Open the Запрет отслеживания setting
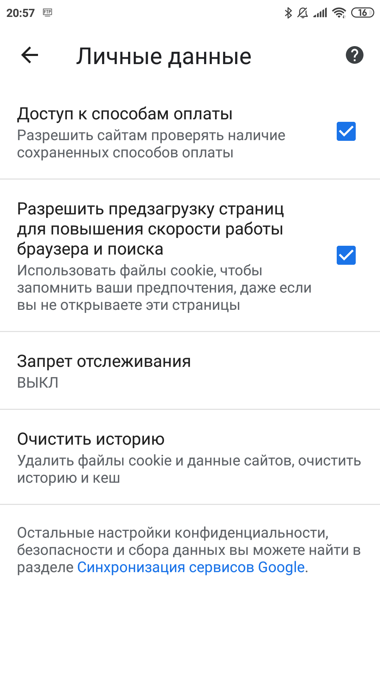This screenshot has height=676, width=380. click(190, 370)
